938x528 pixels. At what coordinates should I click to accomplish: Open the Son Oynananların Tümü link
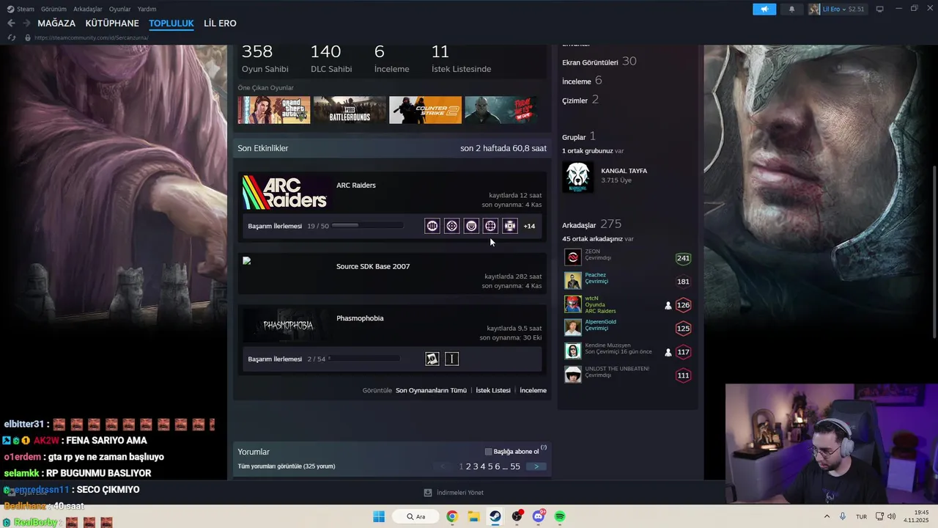coord(431,390)
